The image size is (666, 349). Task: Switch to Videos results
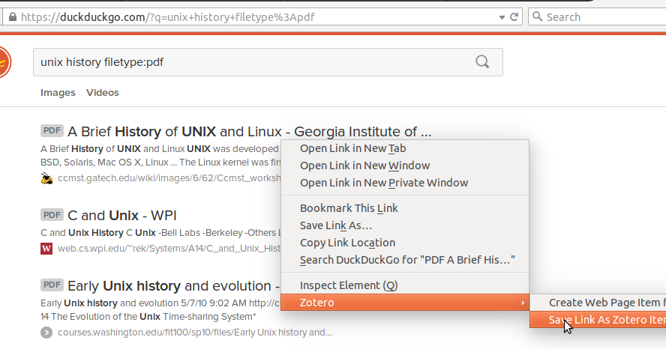103,93
